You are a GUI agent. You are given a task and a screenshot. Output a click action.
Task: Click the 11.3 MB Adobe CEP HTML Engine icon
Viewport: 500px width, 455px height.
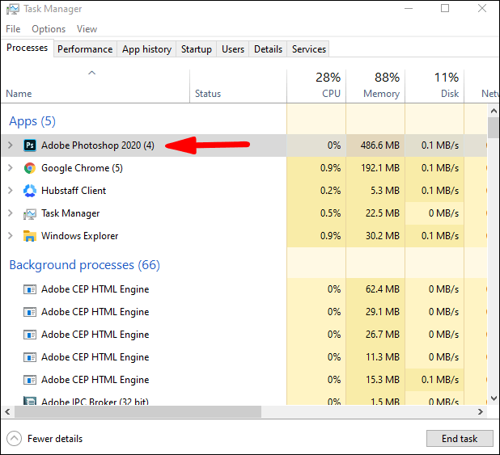point(30,357)
